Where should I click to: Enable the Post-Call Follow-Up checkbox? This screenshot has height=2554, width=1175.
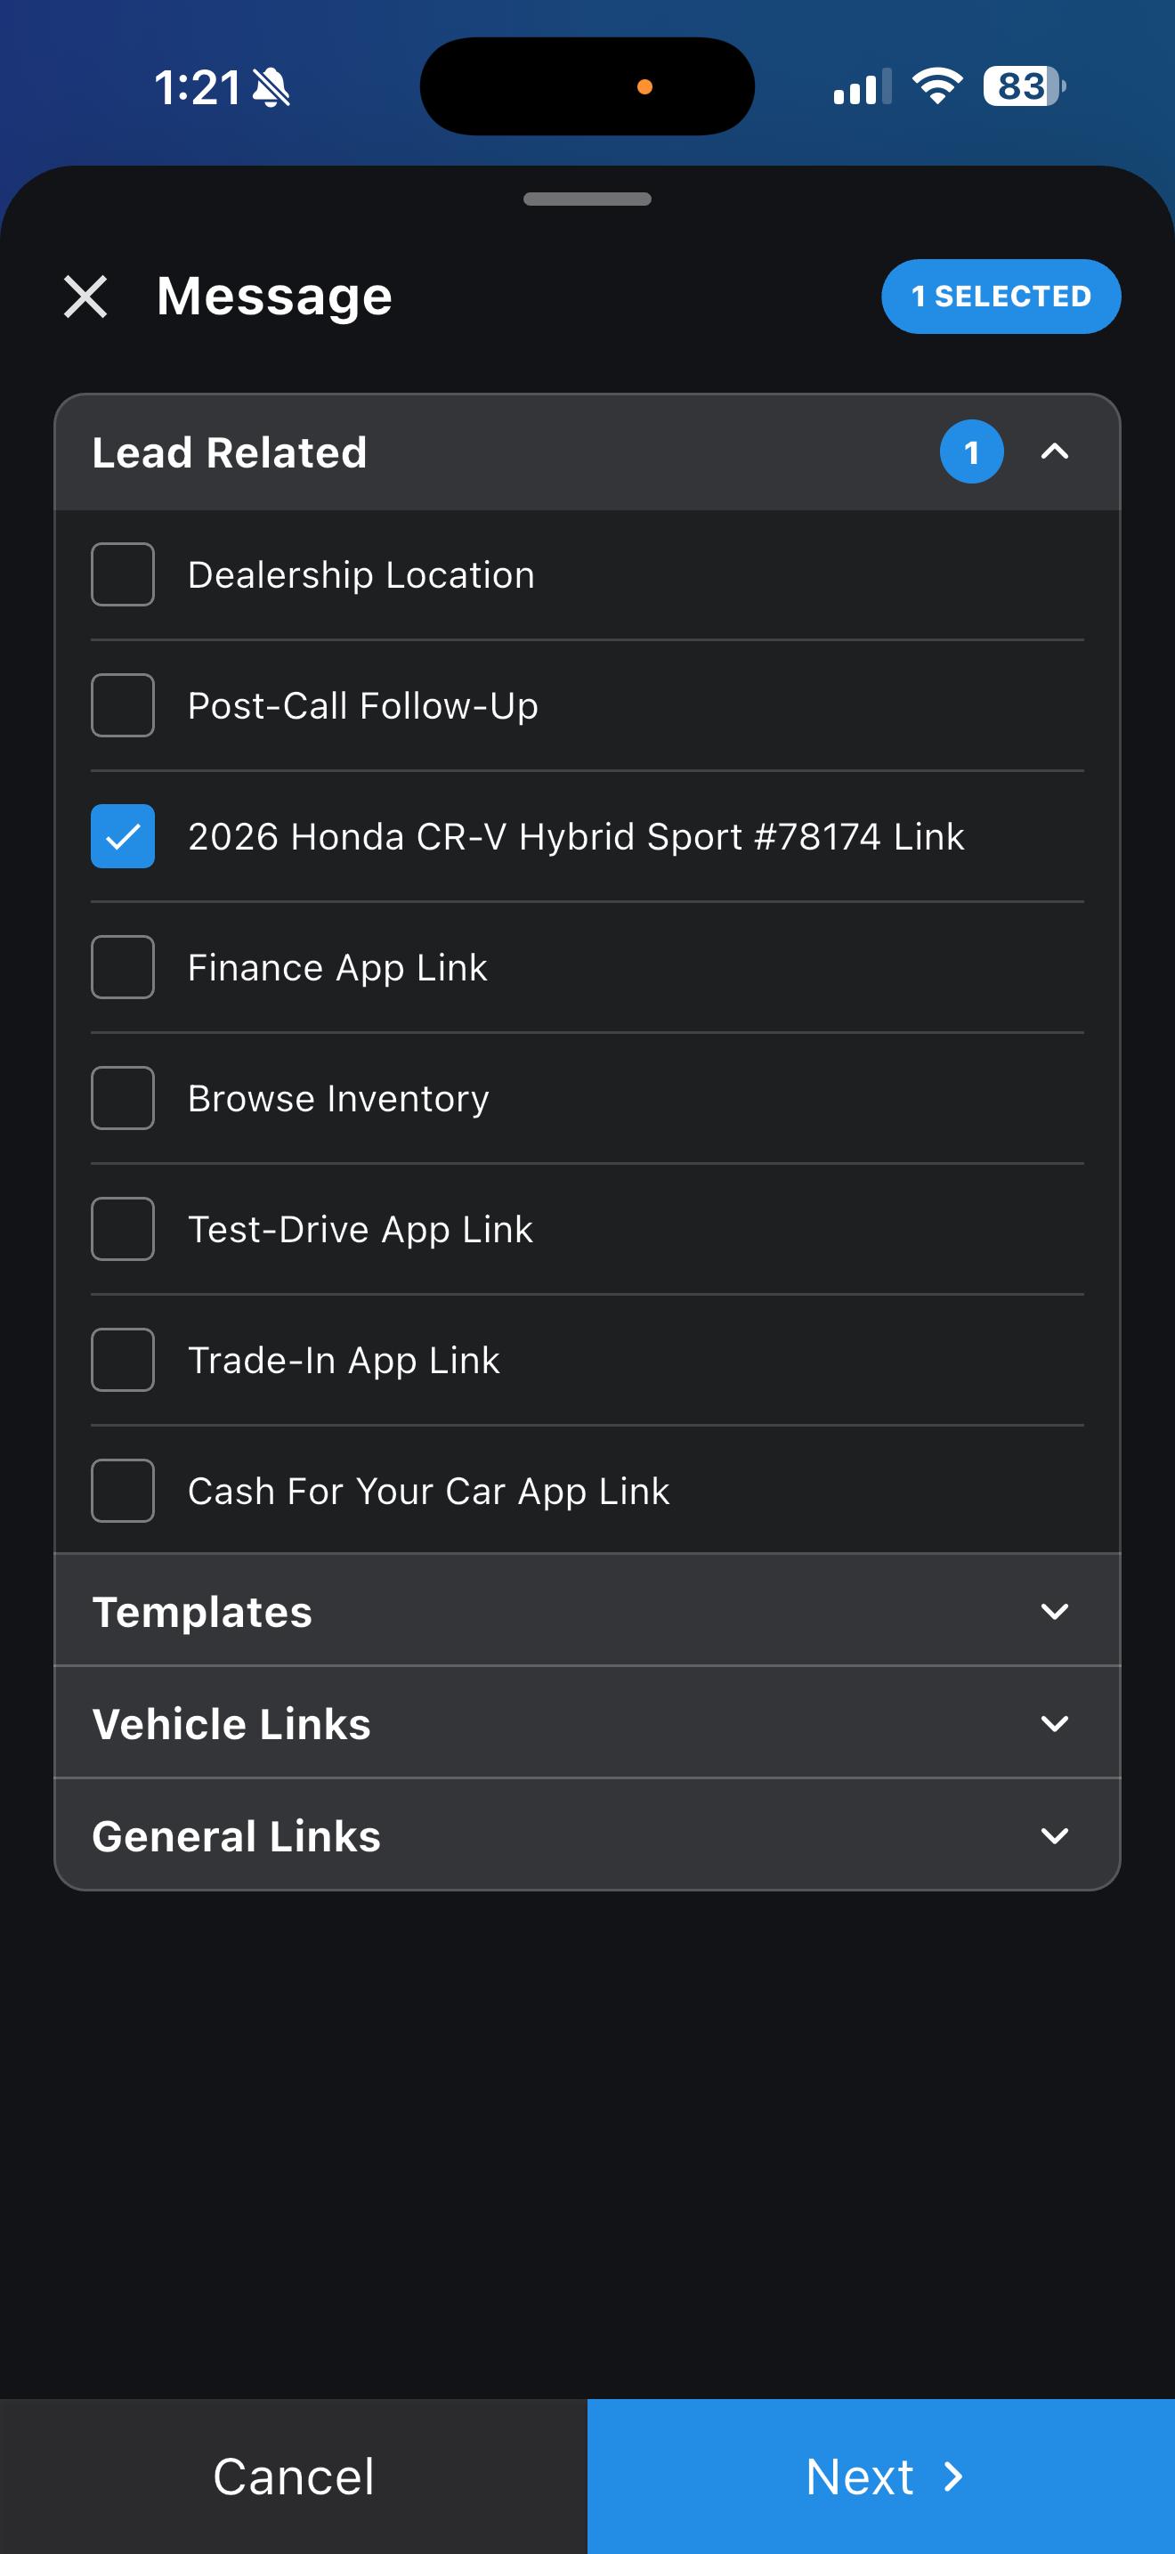123,705
